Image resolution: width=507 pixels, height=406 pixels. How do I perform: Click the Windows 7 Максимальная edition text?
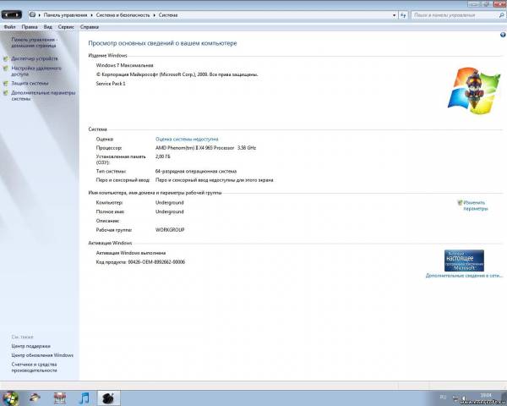pos(124,65)
